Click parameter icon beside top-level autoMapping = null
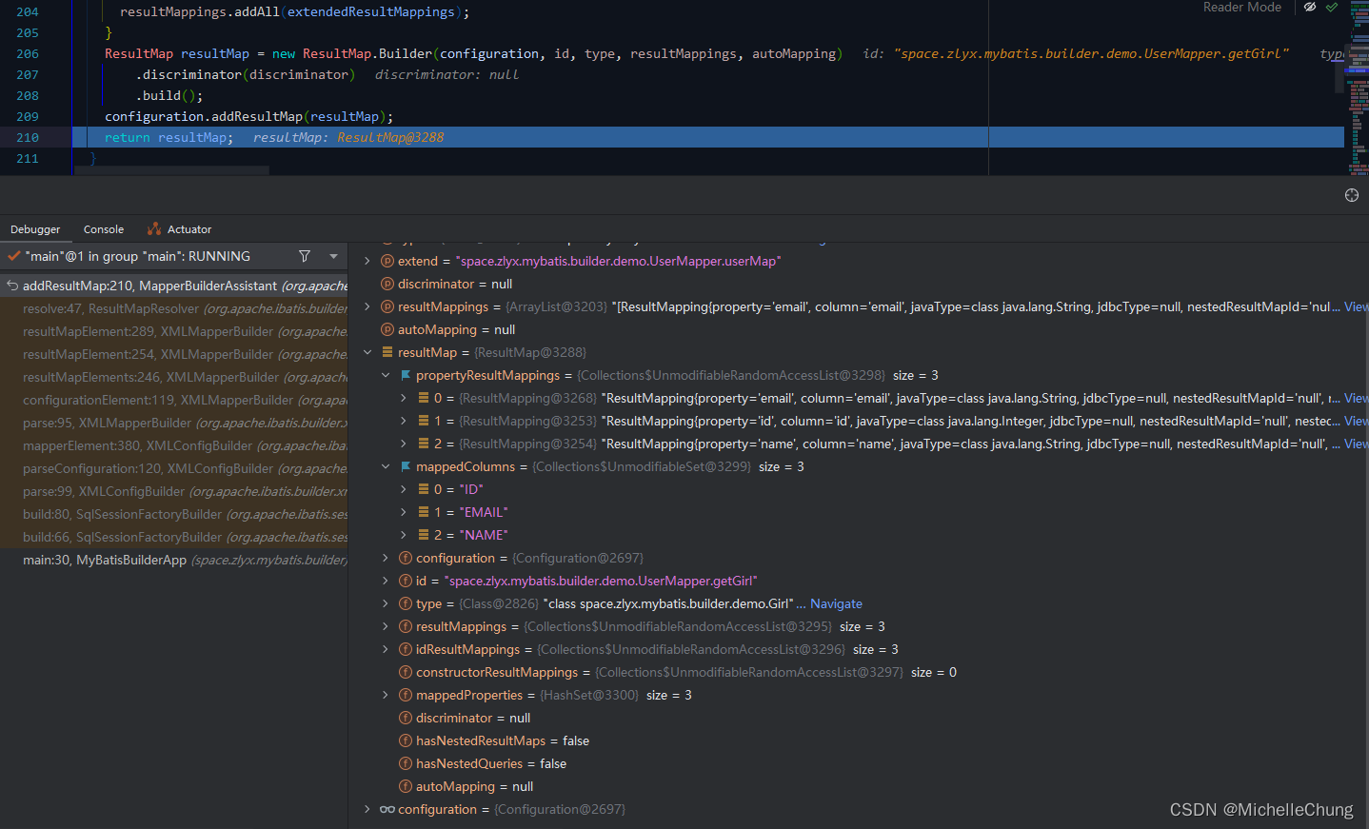 387,329
